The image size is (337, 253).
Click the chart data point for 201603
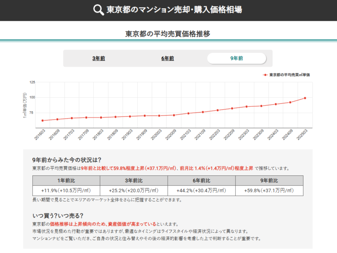click(x=42, y=121)
